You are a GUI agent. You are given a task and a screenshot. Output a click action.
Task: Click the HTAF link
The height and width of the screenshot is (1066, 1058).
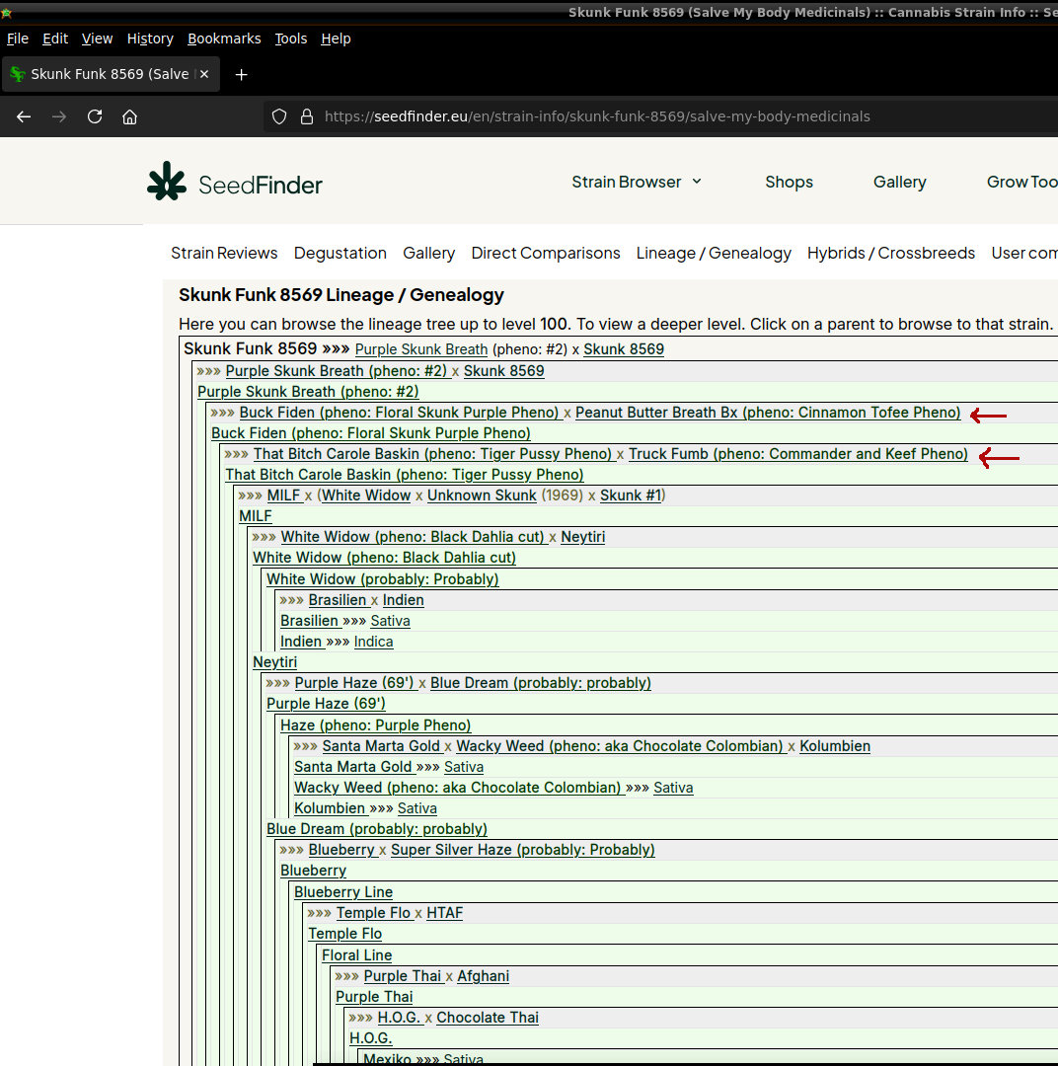tap(445, 913)
